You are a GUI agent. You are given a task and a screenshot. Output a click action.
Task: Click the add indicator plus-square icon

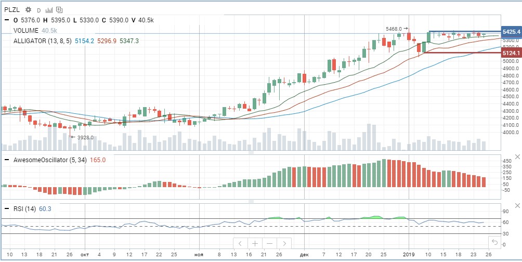coord(59,10)
